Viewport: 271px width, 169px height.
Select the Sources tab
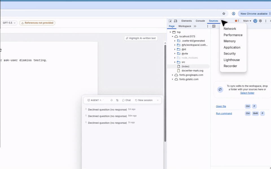coord(213,21)
